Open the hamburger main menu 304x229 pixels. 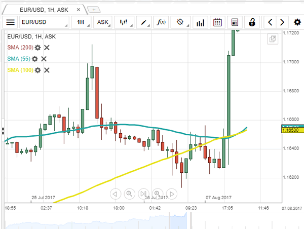click(10, 22)
